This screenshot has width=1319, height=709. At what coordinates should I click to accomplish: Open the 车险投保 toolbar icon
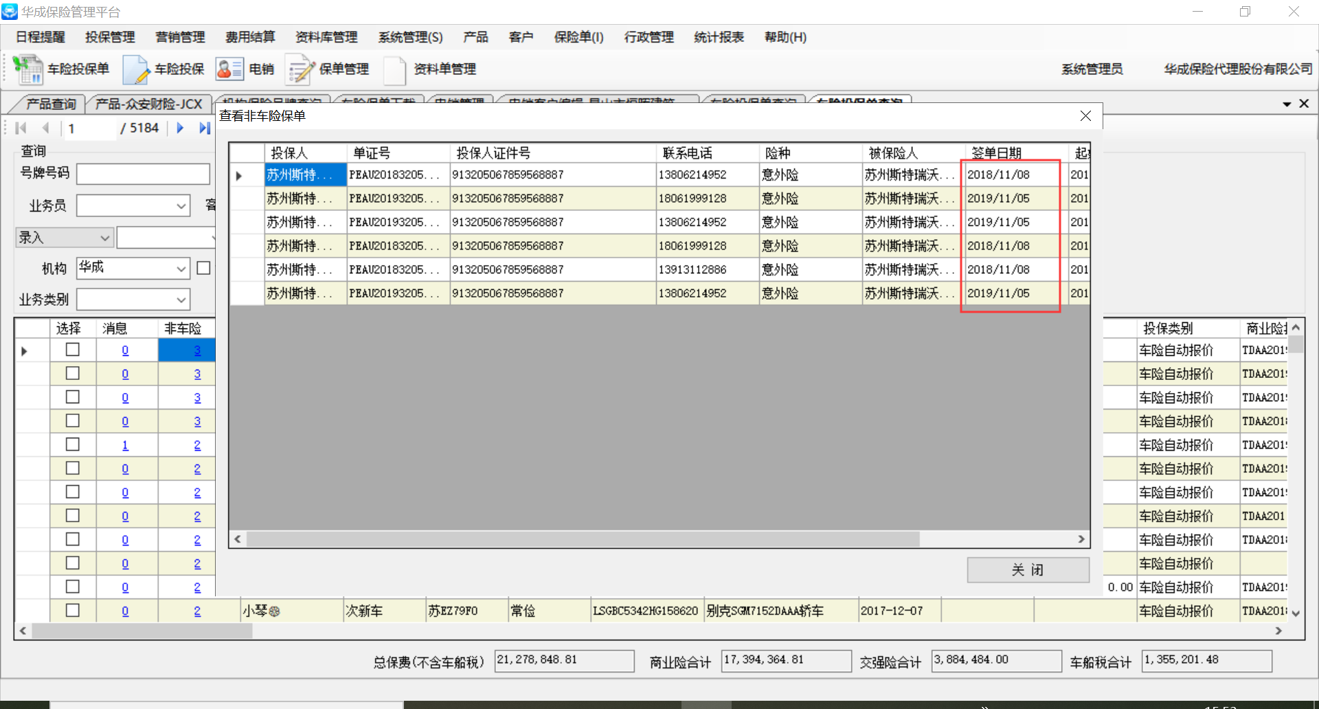coord(136,69)
